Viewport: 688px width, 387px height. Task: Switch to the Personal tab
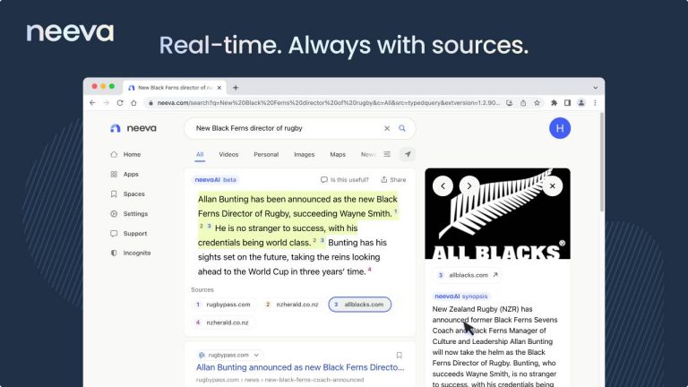[266, 154]
